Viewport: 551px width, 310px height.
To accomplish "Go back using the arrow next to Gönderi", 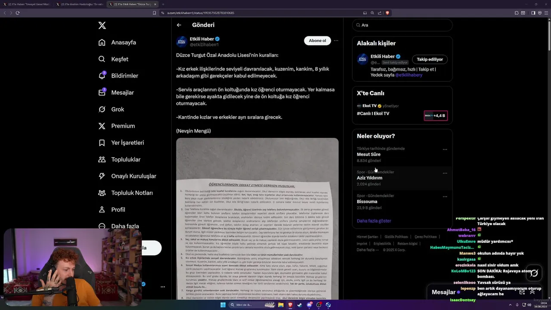I will tap(179, 25).
